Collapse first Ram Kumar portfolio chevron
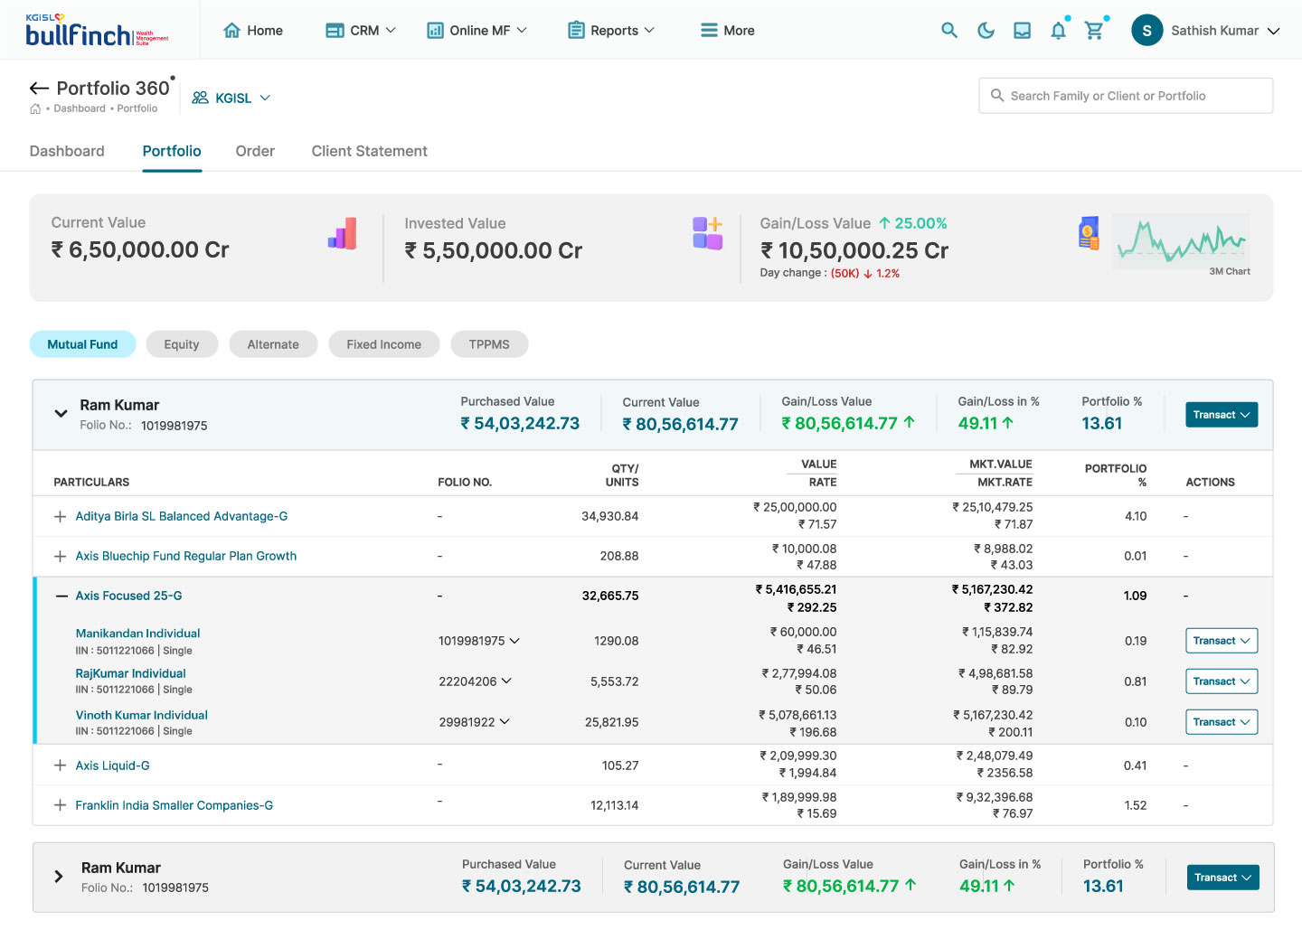 pyautogui.click(x=61, y=414)
